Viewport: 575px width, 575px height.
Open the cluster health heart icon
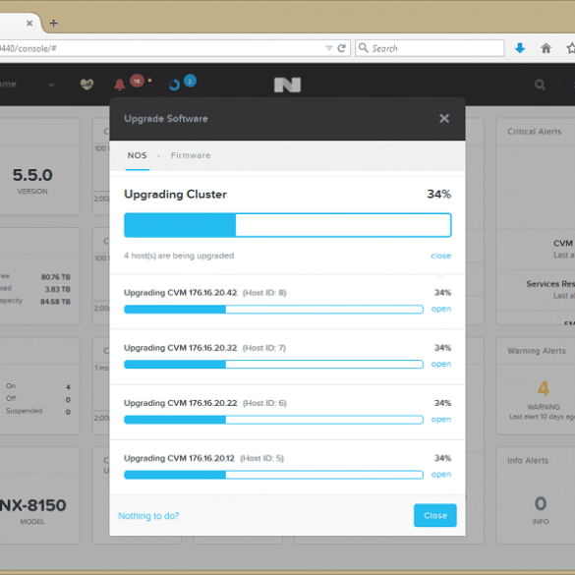pyautogui.click(x=86, y=85)
